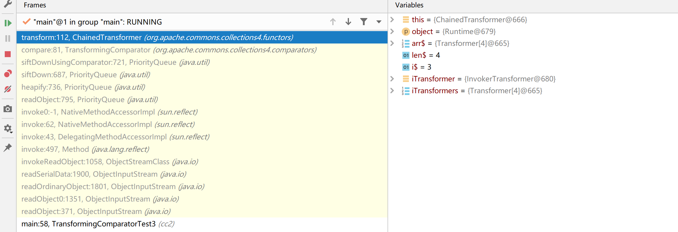
Task: Click the field icon beside iTransformer
Action: click(406, 79)
